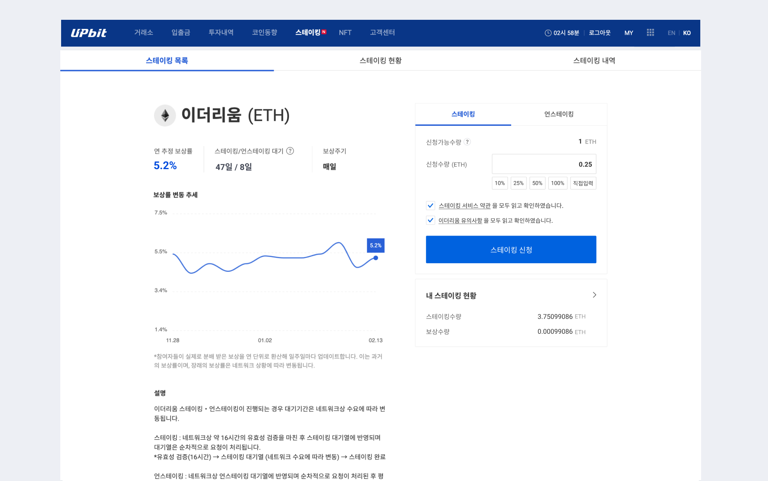Click 스테이킹 신청 submit button
The height and width of the screenshot is (481, 768).
511,250
